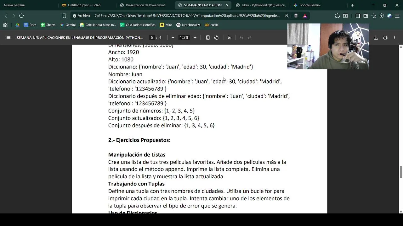Open Calculadora científica bookmark
This screenshot has height=226, width=403.
tap(138, 25)
